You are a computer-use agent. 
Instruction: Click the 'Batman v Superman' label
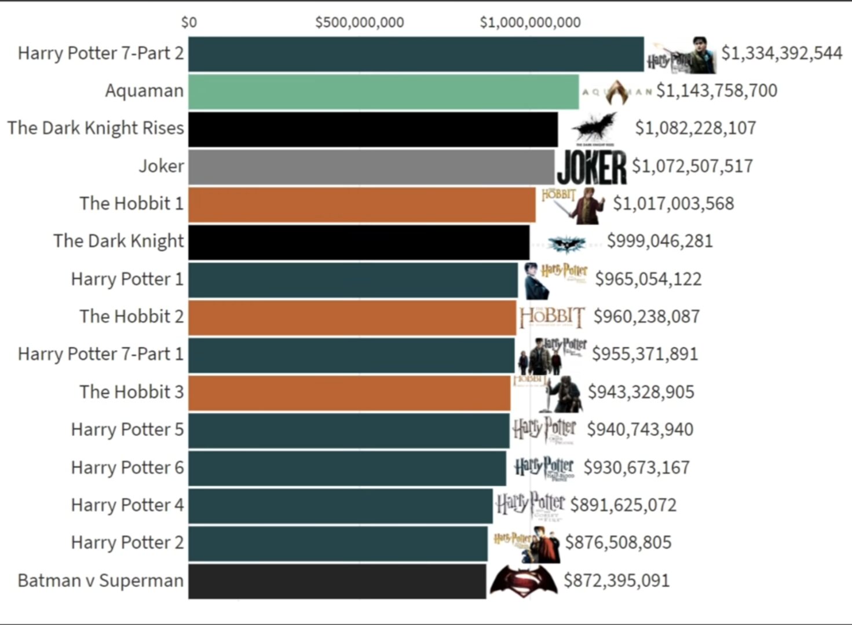[x=100, y=580]
